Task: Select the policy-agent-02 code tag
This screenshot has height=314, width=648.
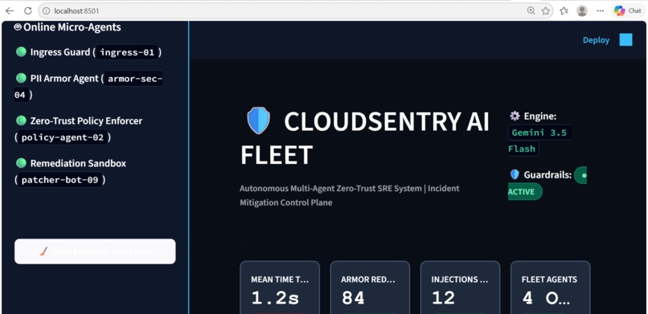Action: [x=63, y=137]
